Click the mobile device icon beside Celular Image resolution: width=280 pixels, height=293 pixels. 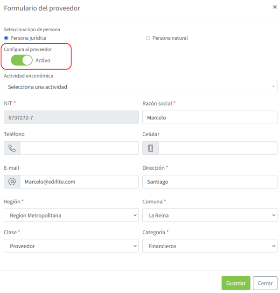(x=151, y=148)
